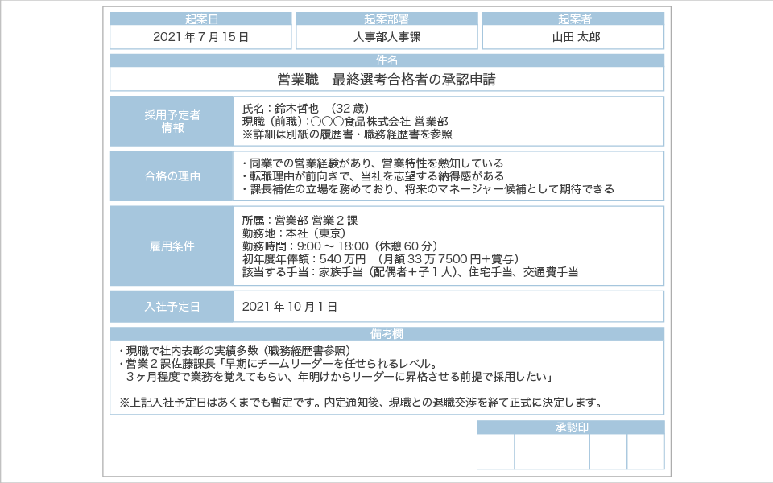Select the 雇用条件 label cell
The image size is (773, 483).
pyautogui.click(x=172, y=246)
